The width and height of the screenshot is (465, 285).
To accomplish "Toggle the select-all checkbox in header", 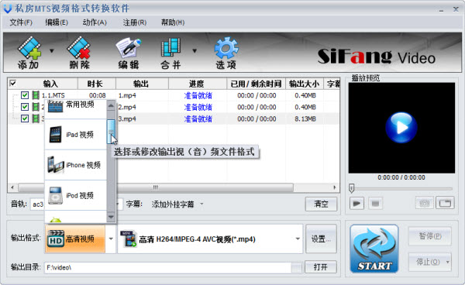I will 12,83.
